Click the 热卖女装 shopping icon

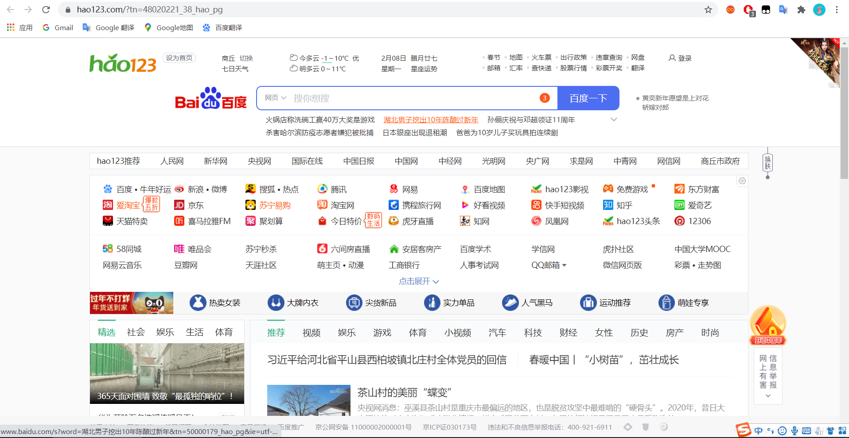point(198,302)
